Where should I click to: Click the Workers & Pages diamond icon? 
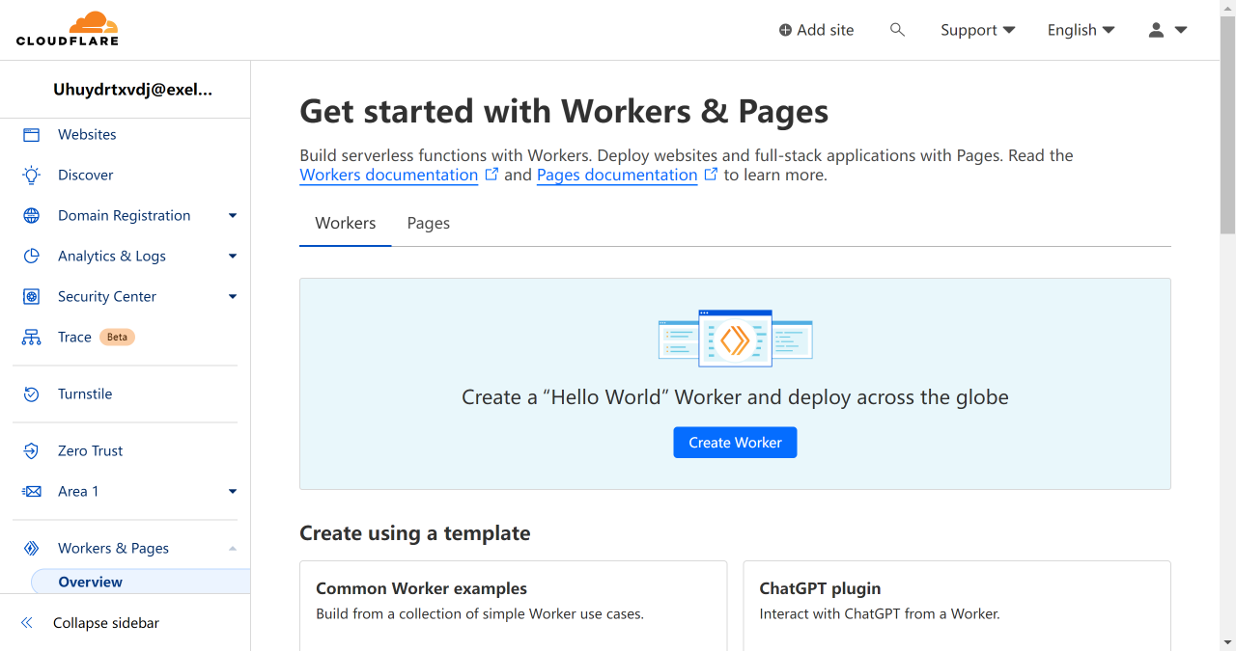pyautogui.click(x=32, y=549)
